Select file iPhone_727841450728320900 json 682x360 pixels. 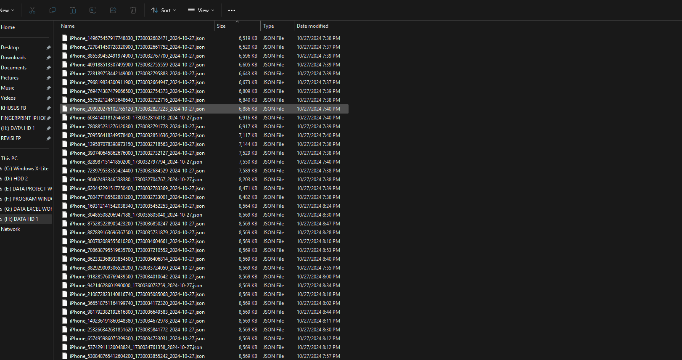137,47
